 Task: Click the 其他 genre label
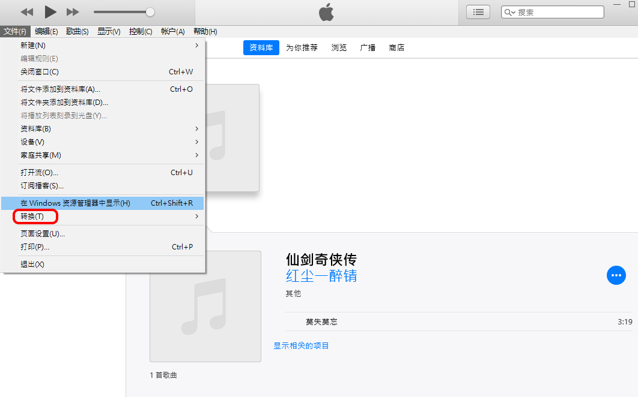tap(293, 293)
